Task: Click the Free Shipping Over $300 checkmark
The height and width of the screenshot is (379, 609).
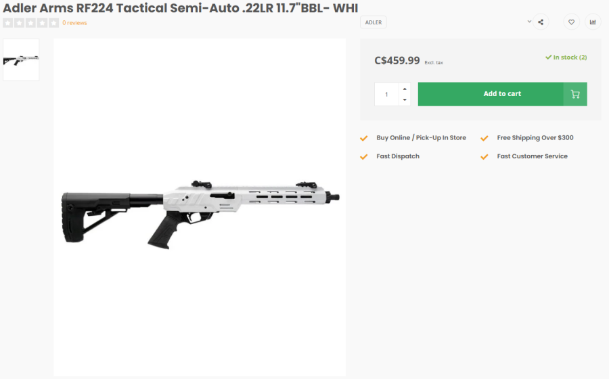Action: click(484, 138)
